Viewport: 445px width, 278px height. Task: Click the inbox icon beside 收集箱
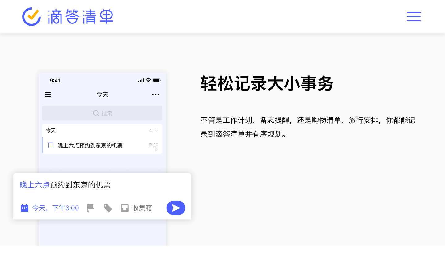point(125,208)
